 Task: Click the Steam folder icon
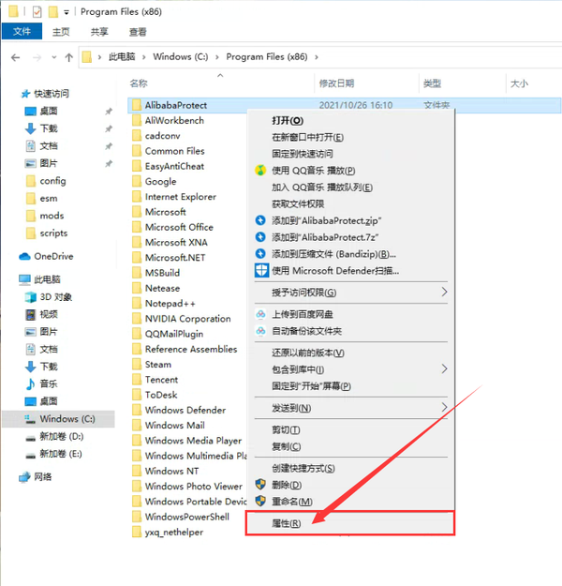pyautogui.click(x=137, y=365)
